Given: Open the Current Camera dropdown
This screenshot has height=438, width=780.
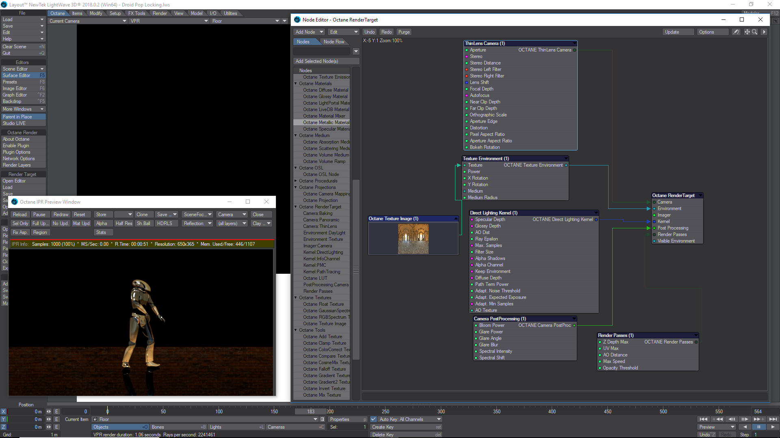Looking at the screenshot, I should (x=88, y=21).
